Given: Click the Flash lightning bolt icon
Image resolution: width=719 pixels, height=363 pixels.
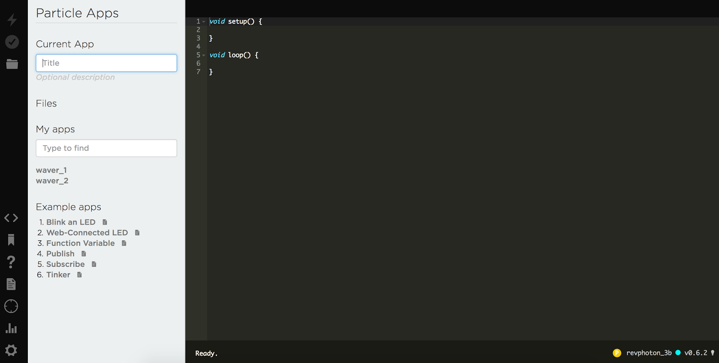Looking at the screenshot, I should point(12,20).
